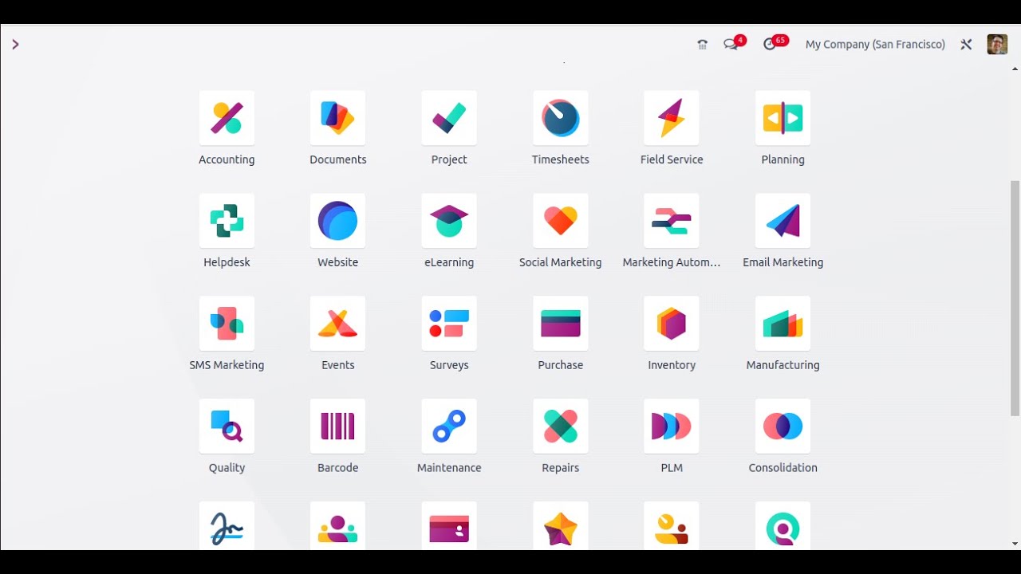Select the Helpdesk app icon
Viewport: 1021px width, 574px height.
pyautogui.click(x=227, y=221)
